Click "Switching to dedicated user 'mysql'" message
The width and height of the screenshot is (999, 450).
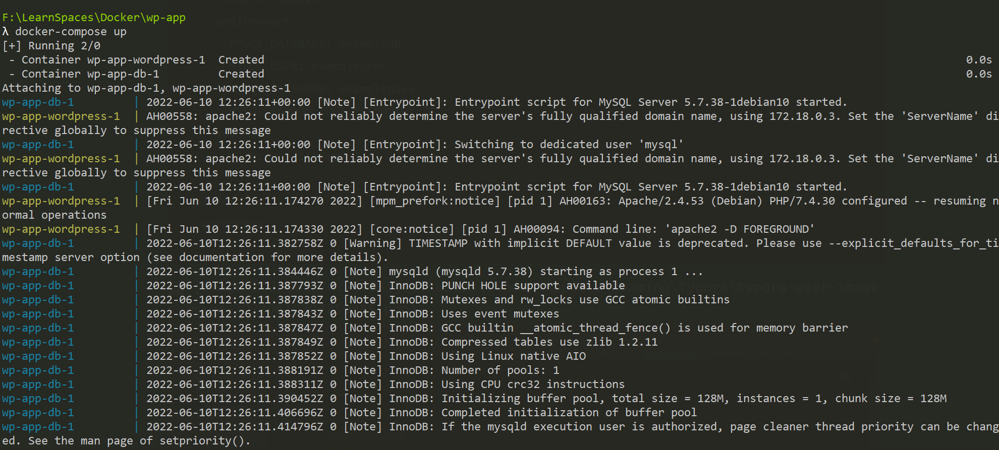pyautogui.click(x=569, y=145)
